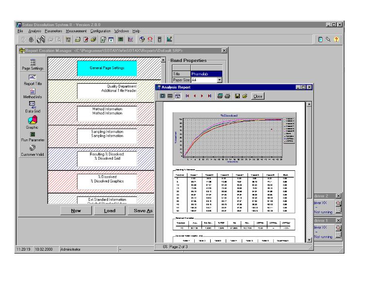The height and width of the screenshot is (286, 372).
Task: Click the Load button
Action: (x=109, y=211)
